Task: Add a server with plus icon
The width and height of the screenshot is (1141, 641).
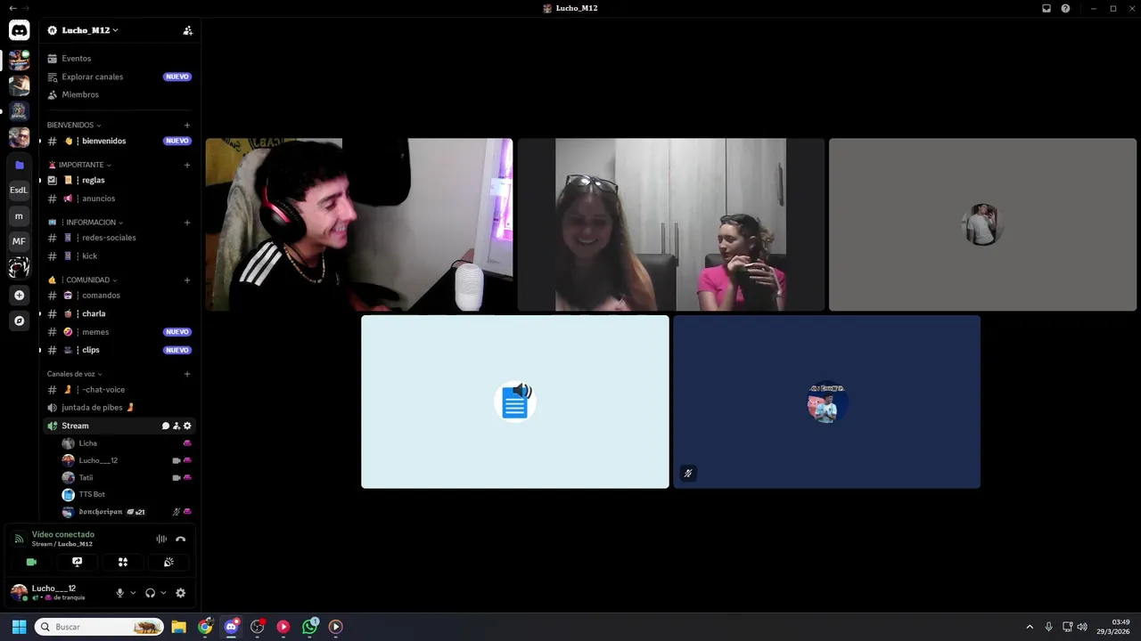Action: tap(19, 295)
